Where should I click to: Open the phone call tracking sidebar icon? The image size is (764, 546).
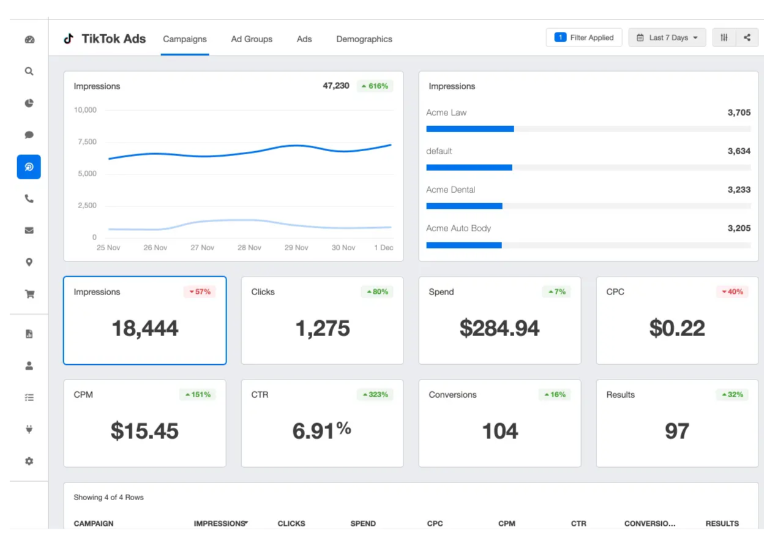coord(29,199)
